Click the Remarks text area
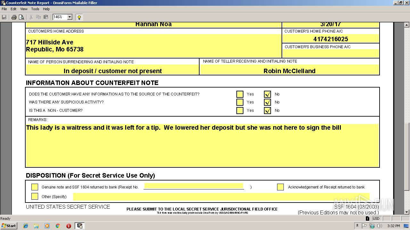The image size is (410, 230). 202,145
